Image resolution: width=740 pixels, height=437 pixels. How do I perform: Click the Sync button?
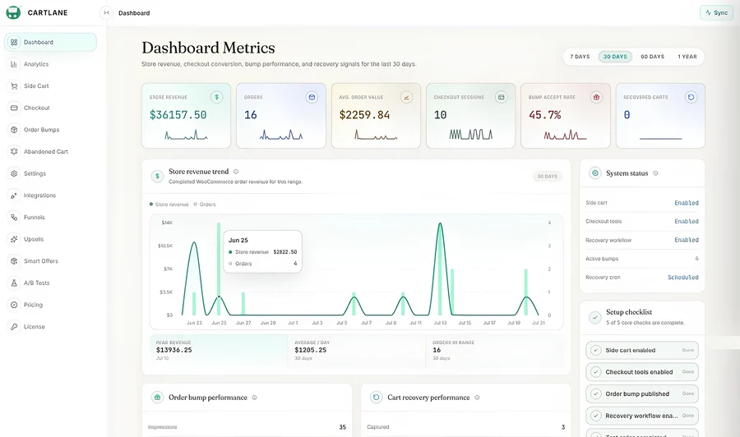716,12
